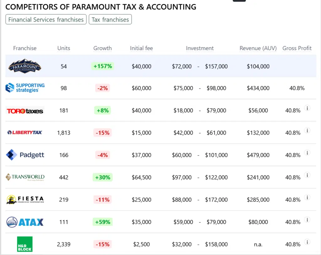Click the +157% growth badge for Paramount
This screenshot has width=321, height=255.
tap(103, 66)
